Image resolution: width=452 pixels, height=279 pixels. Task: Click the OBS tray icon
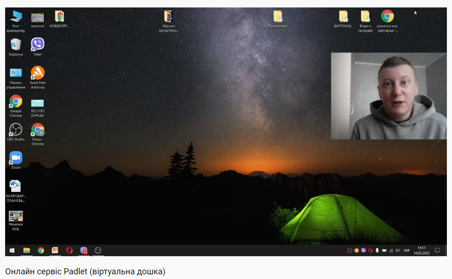(350, 251)
